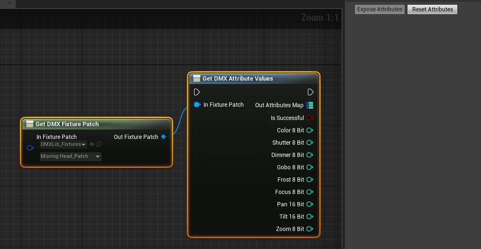Click the magnifier browse icon beside DMXLib_Fixtures
The width and height of the screenshot is (481, 249).
pyautogui.click(x=99, y=145)
